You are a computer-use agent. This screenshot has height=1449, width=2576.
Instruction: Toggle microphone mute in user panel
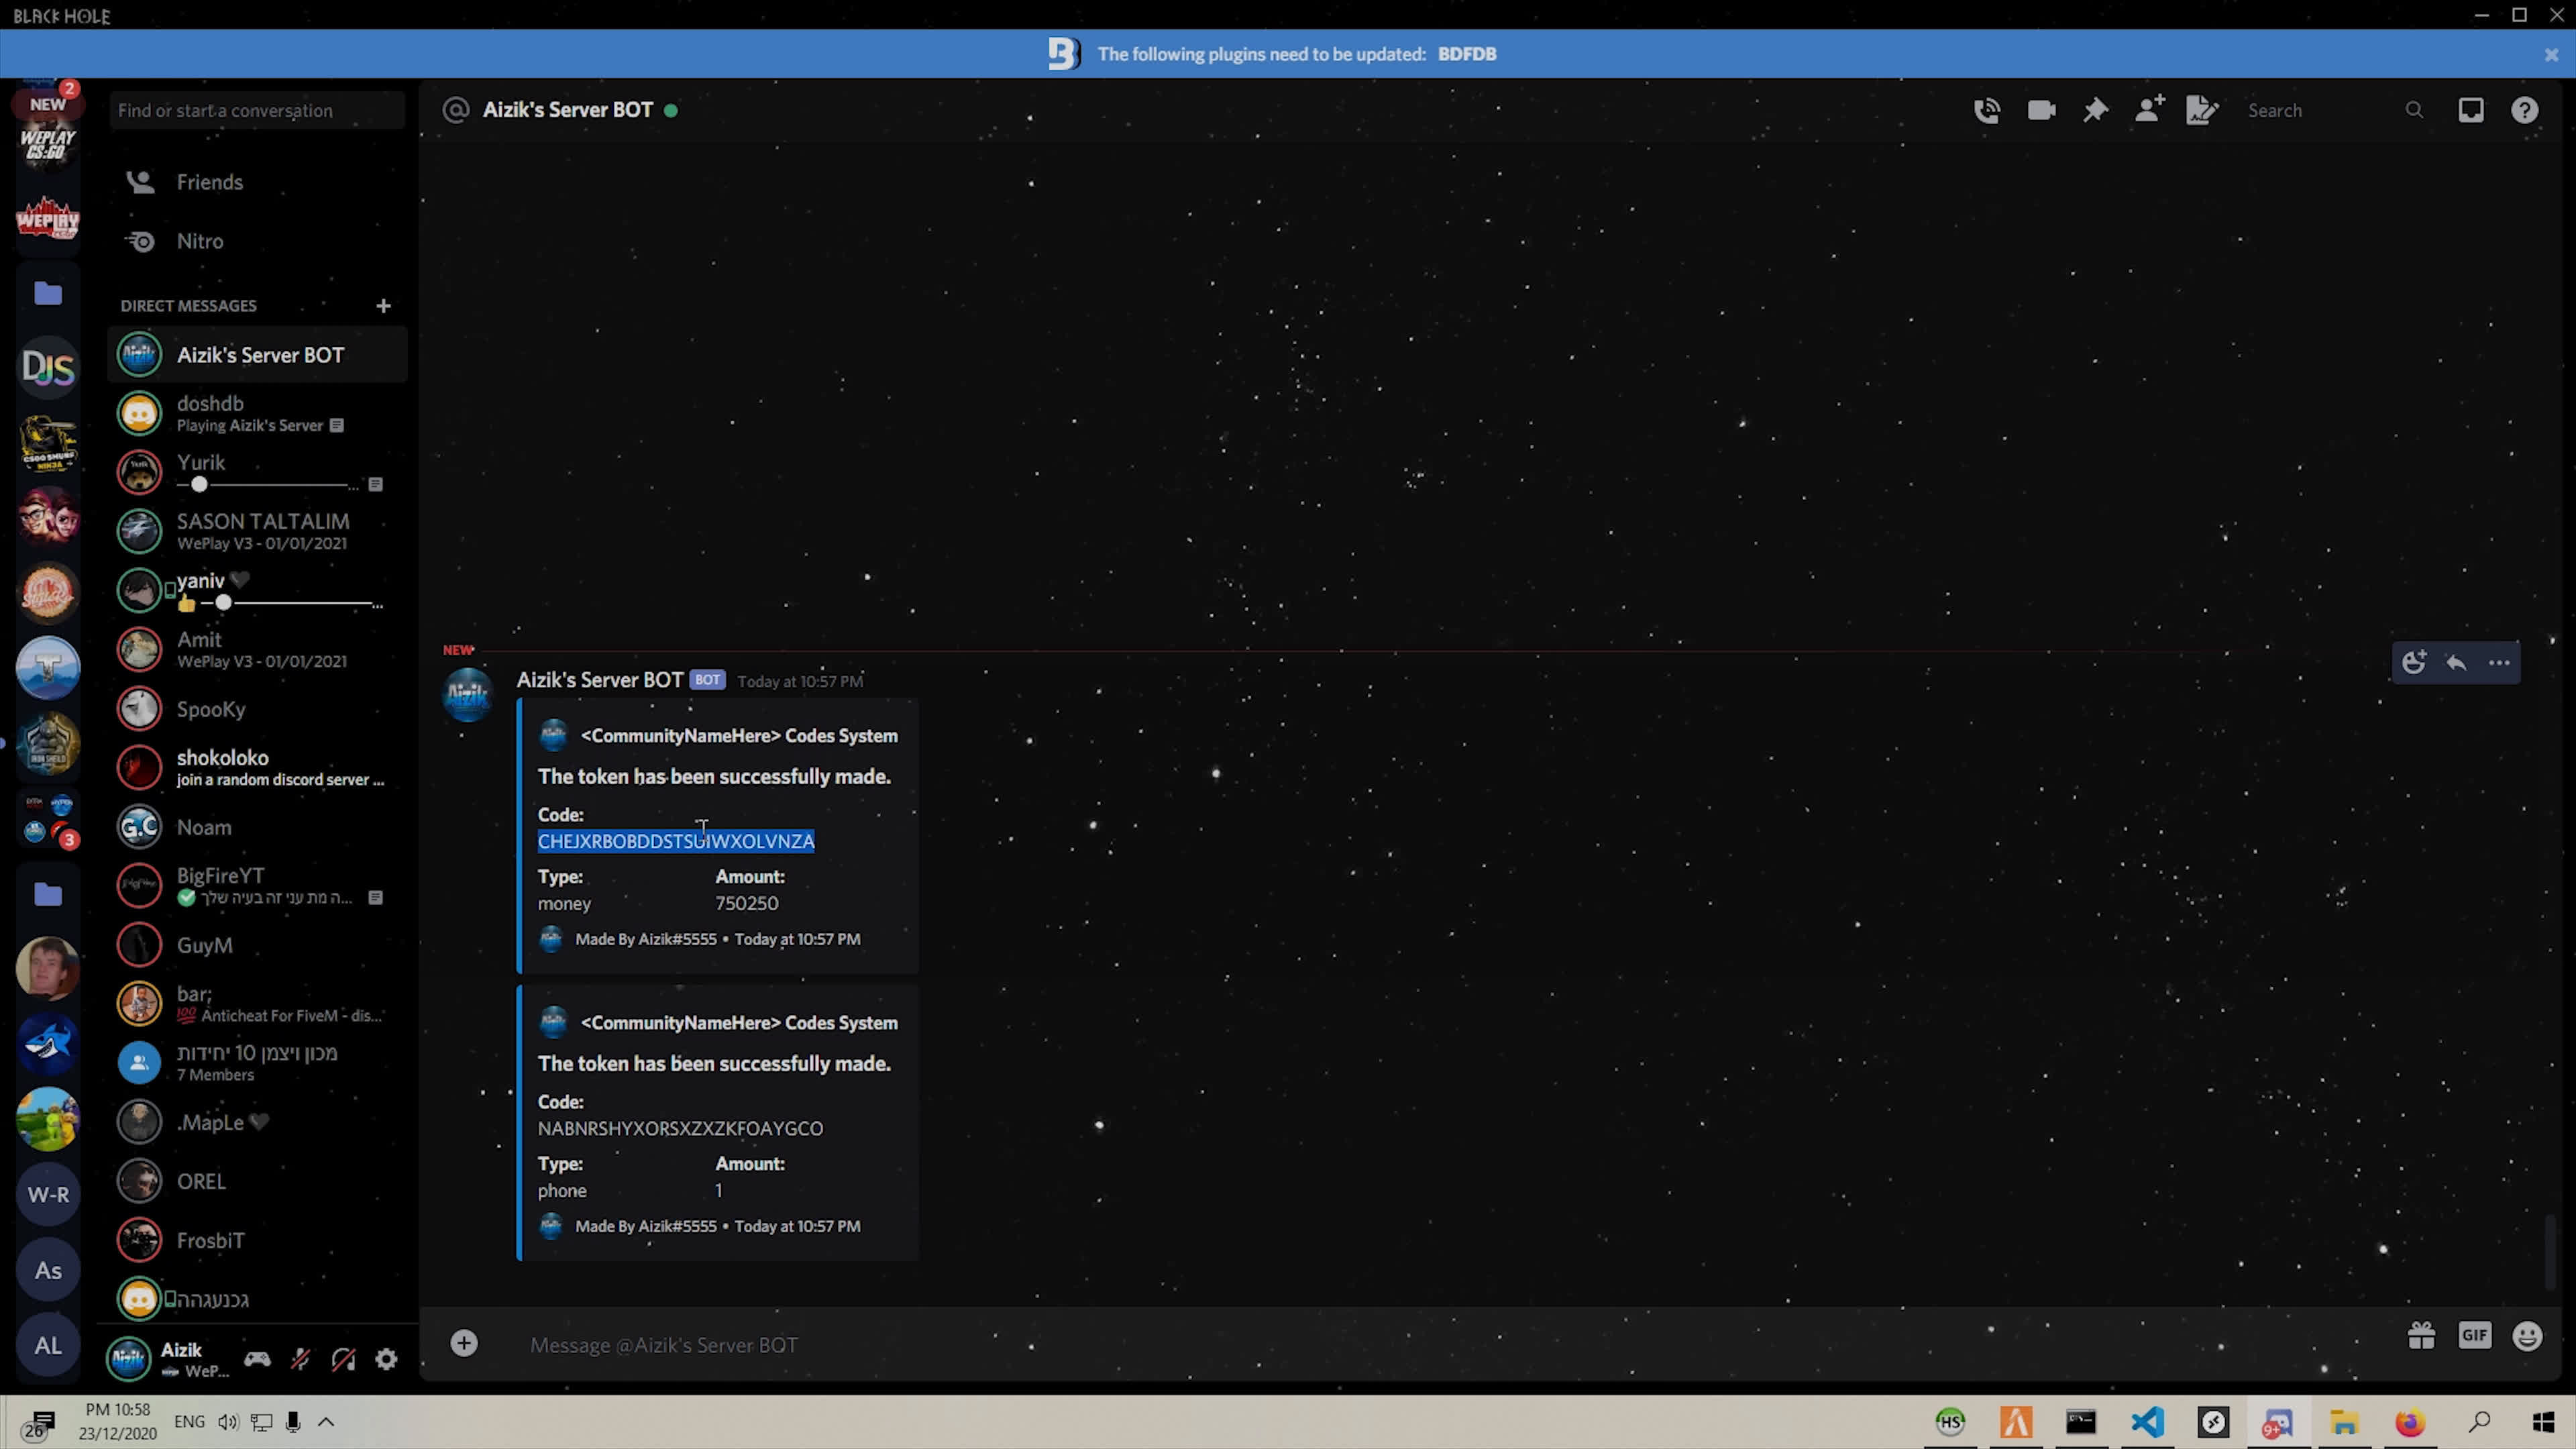[x=300, y=1359]
